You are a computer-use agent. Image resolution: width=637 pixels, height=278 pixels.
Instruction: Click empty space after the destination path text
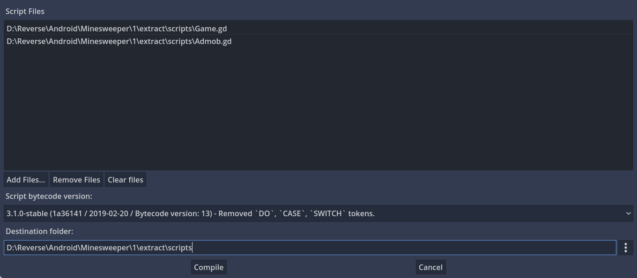click(x=398, y=248)
